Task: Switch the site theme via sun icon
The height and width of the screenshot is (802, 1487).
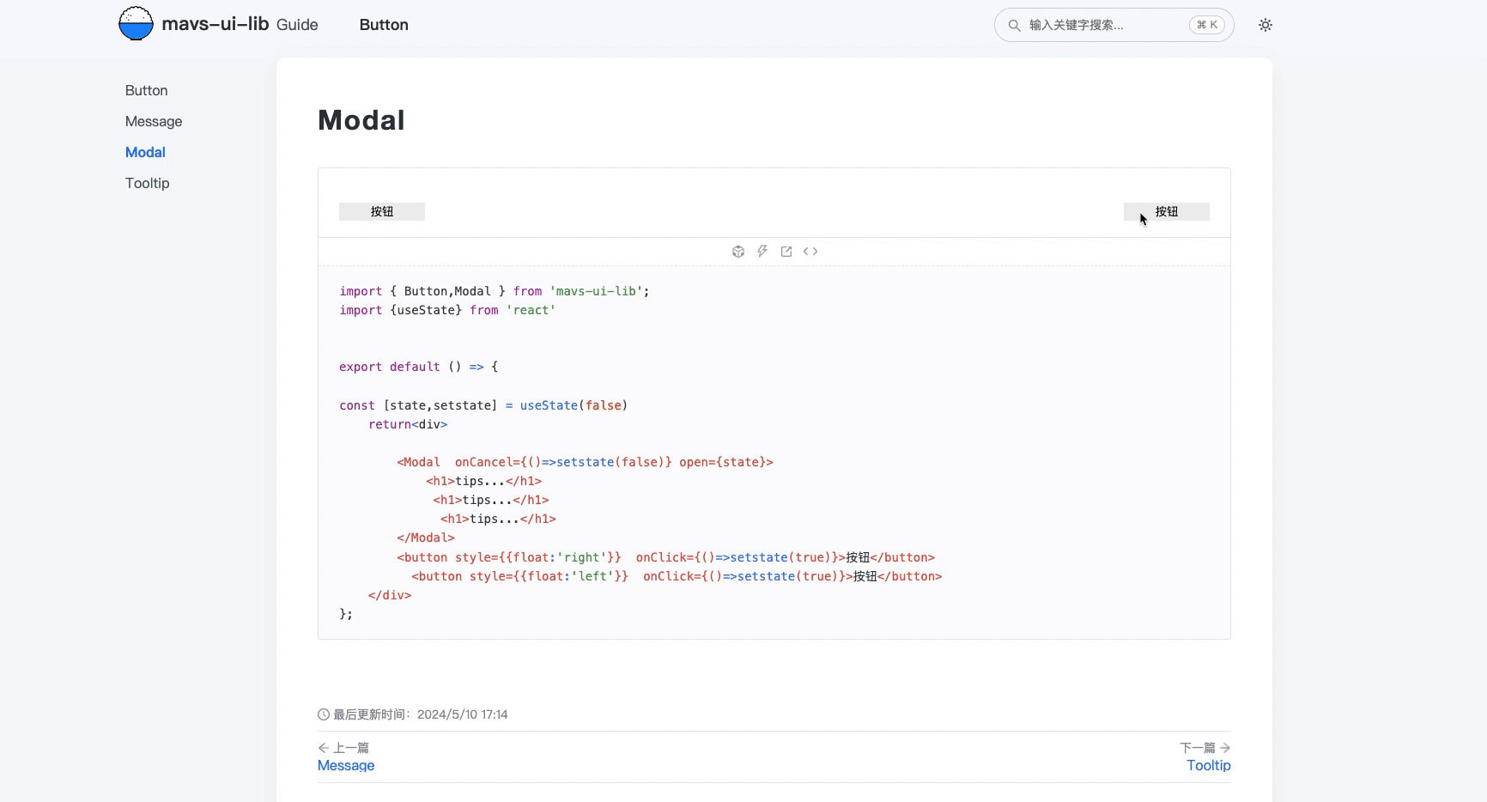Action: (x=1265, y=25)
